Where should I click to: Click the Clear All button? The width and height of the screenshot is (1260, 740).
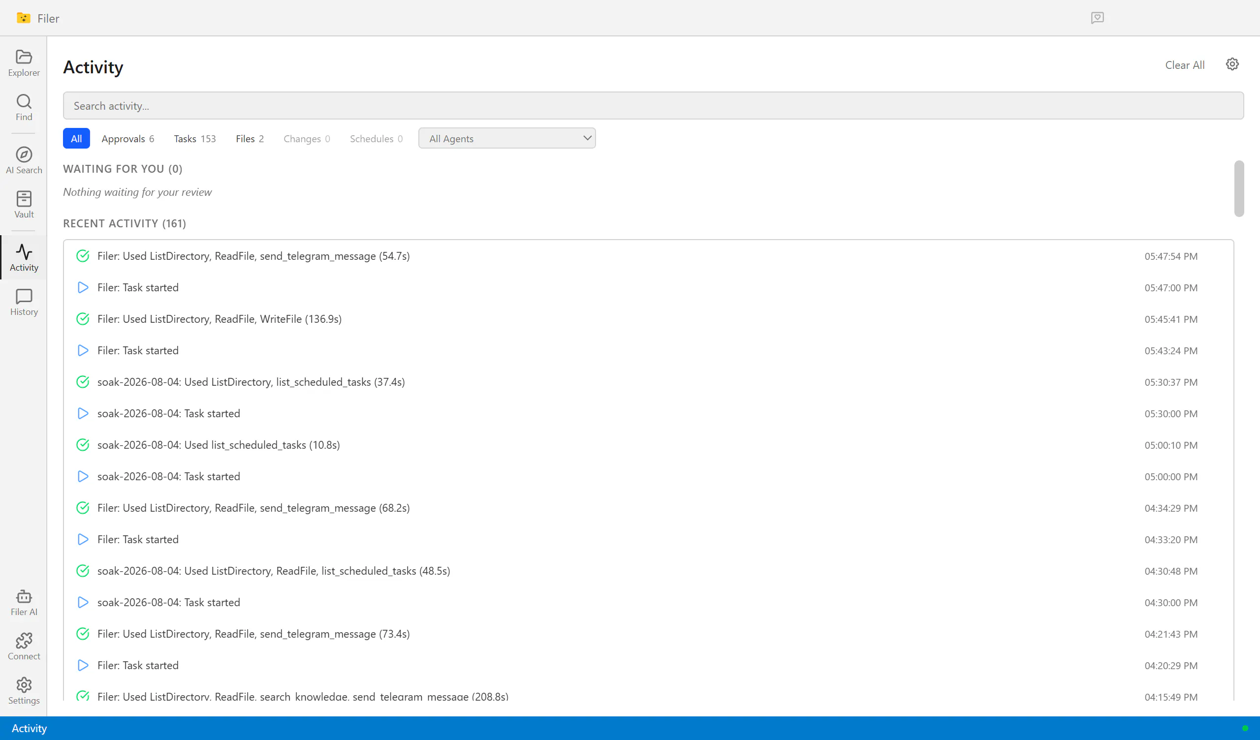pos(1185,65)
